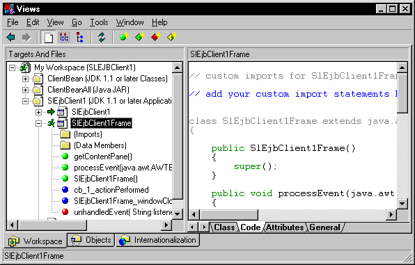Image resolution: width=415 pixels, height=265 pixels.
Task: Open the Go menu
Action: (77, 22)
